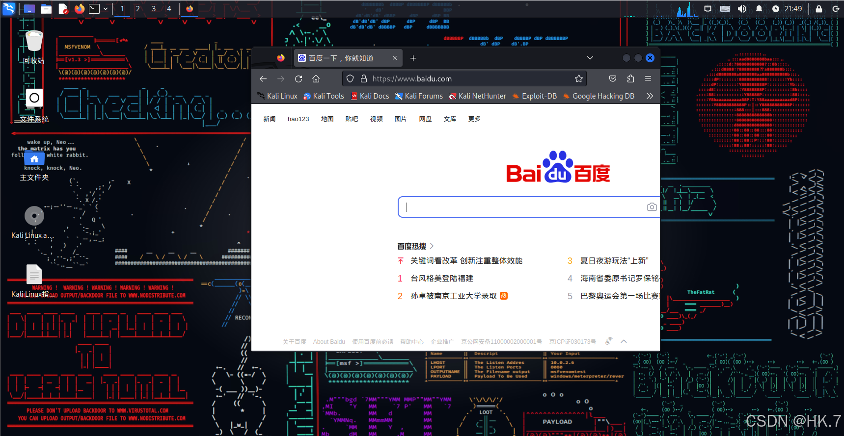This screenshot has width=844, height=436.
Task: Open the Kali NetHunter bookmark
Action: coord(477,96)
